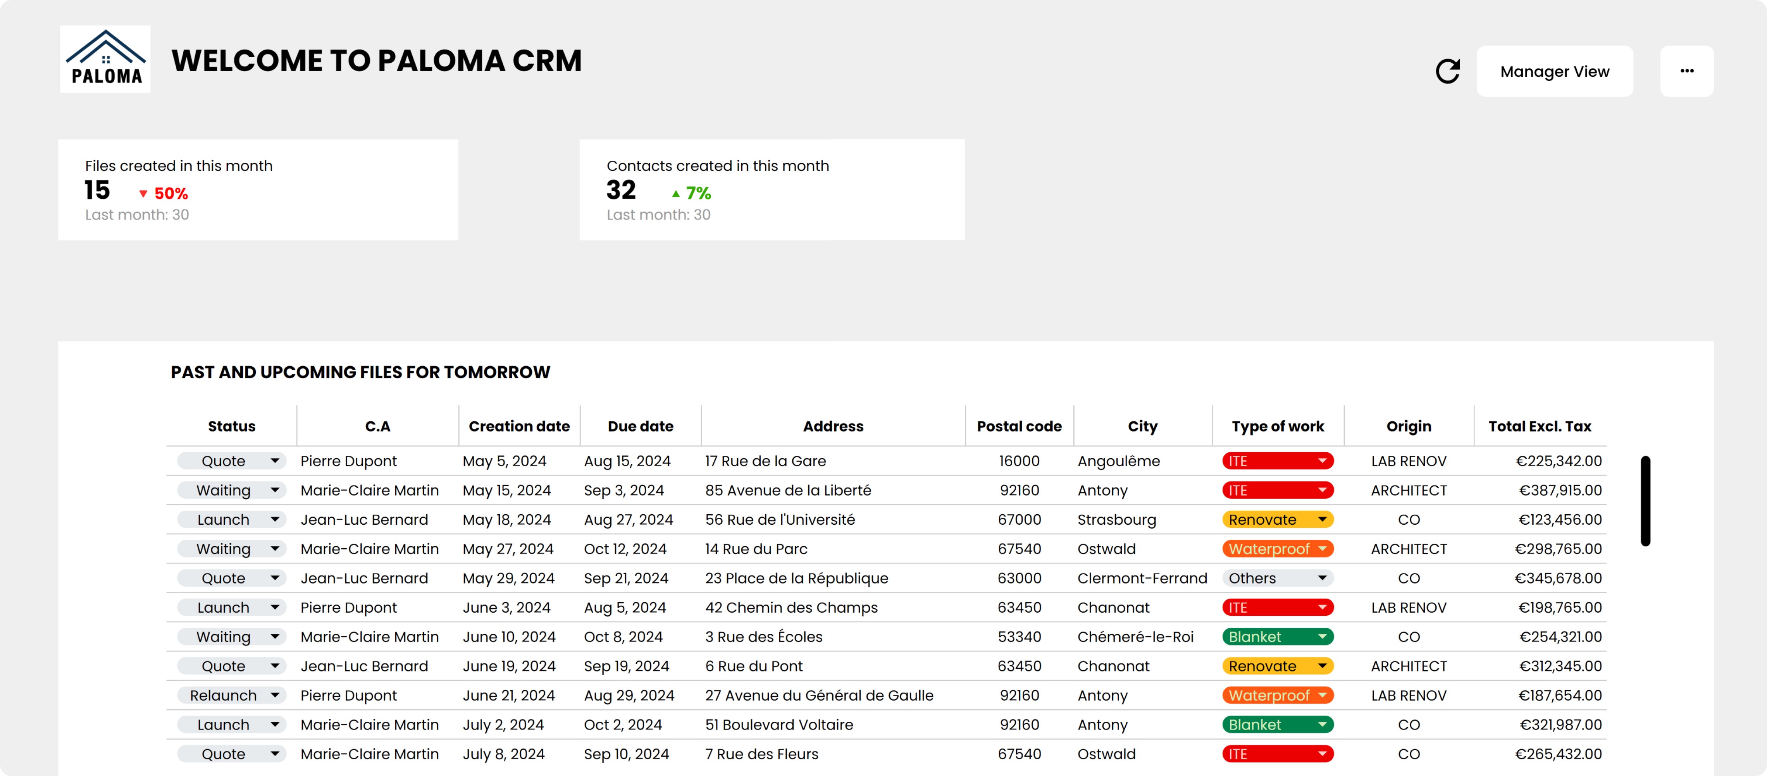Image resolution: width=1767 pixels, height=776 pixels.
Task: Expand the Relaunch status dropdown for Pierre Dupont
Action: (274, 696)
